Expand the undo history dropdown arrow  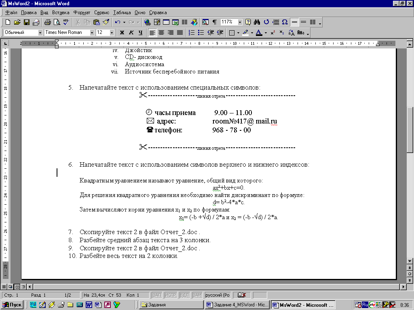pos(124,23)
